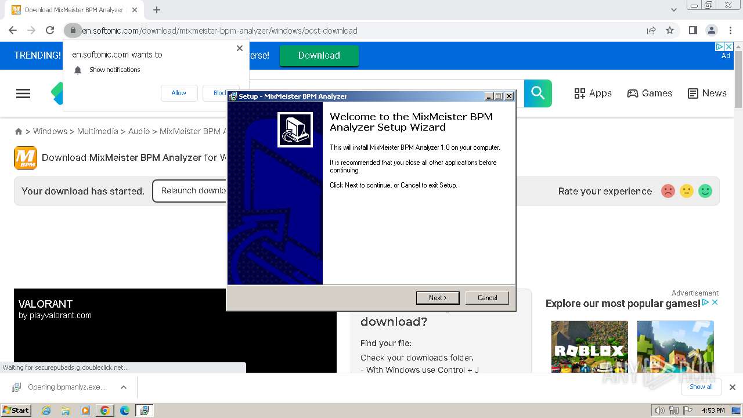Open the Softonic hamburger menu
The image size is (743, 418).
point(23,93)
